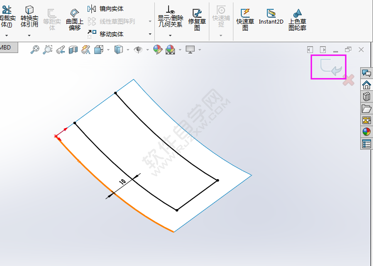Click View Settings monitor icon
Viewport: 373px width, 266px height.
[190, 50]
